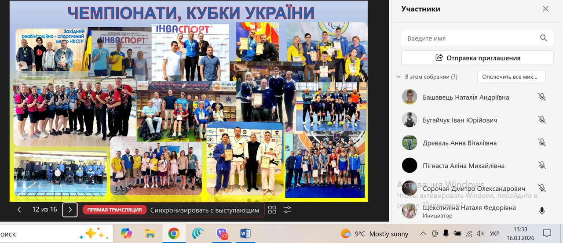Click the 'Введите имя' search field

(471, 38)
